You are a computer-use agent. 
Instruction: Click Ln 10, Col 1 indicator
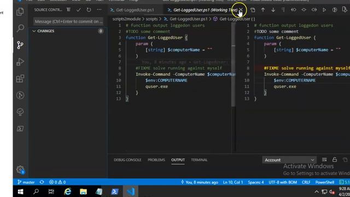(x=233, y=182)
